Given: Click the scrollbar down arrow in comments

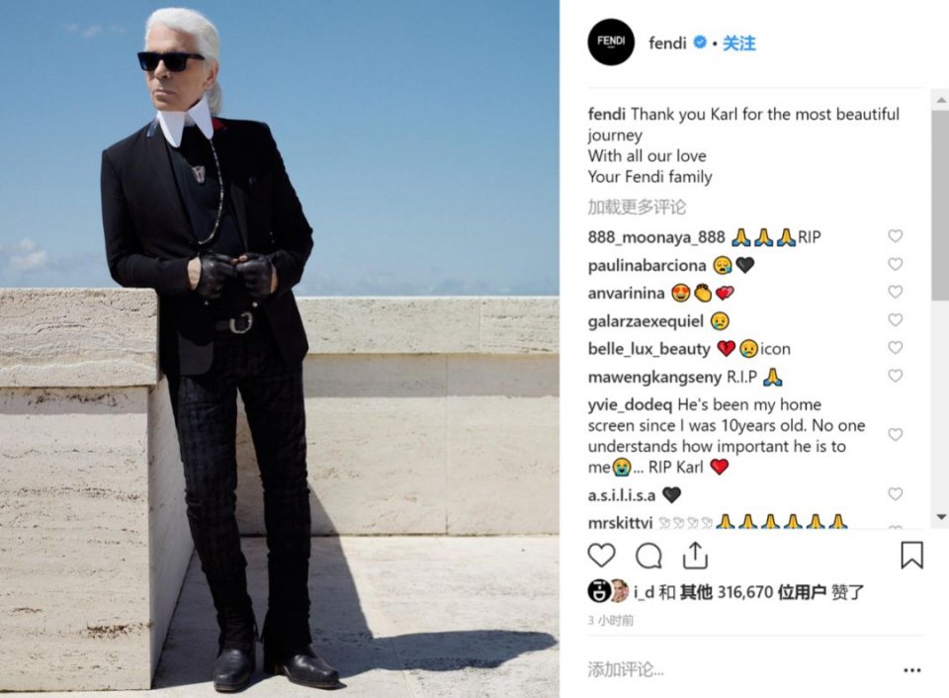Looking at the screenshot, I should (x=941, y=516).
